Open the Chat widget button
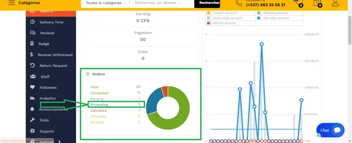Viewport: 352px width, 143px height. pos(330,130)
